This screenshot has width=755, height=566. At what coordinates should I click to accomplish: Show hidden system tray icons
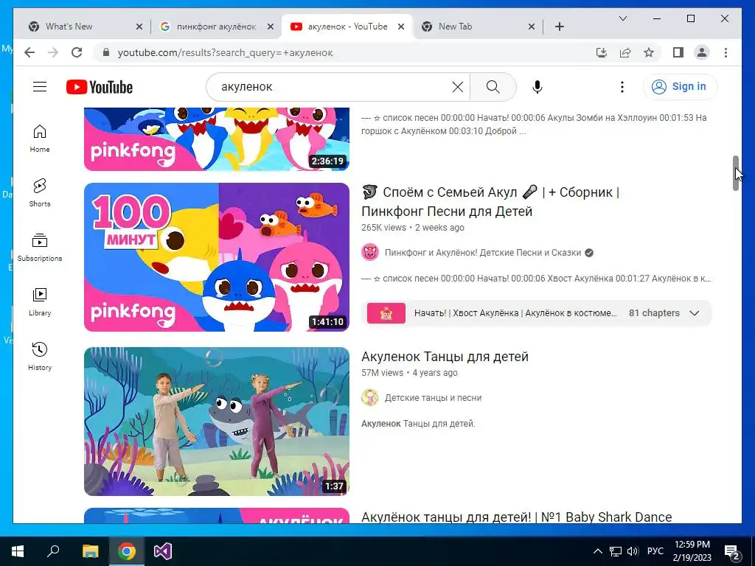(x=597, y=551)
